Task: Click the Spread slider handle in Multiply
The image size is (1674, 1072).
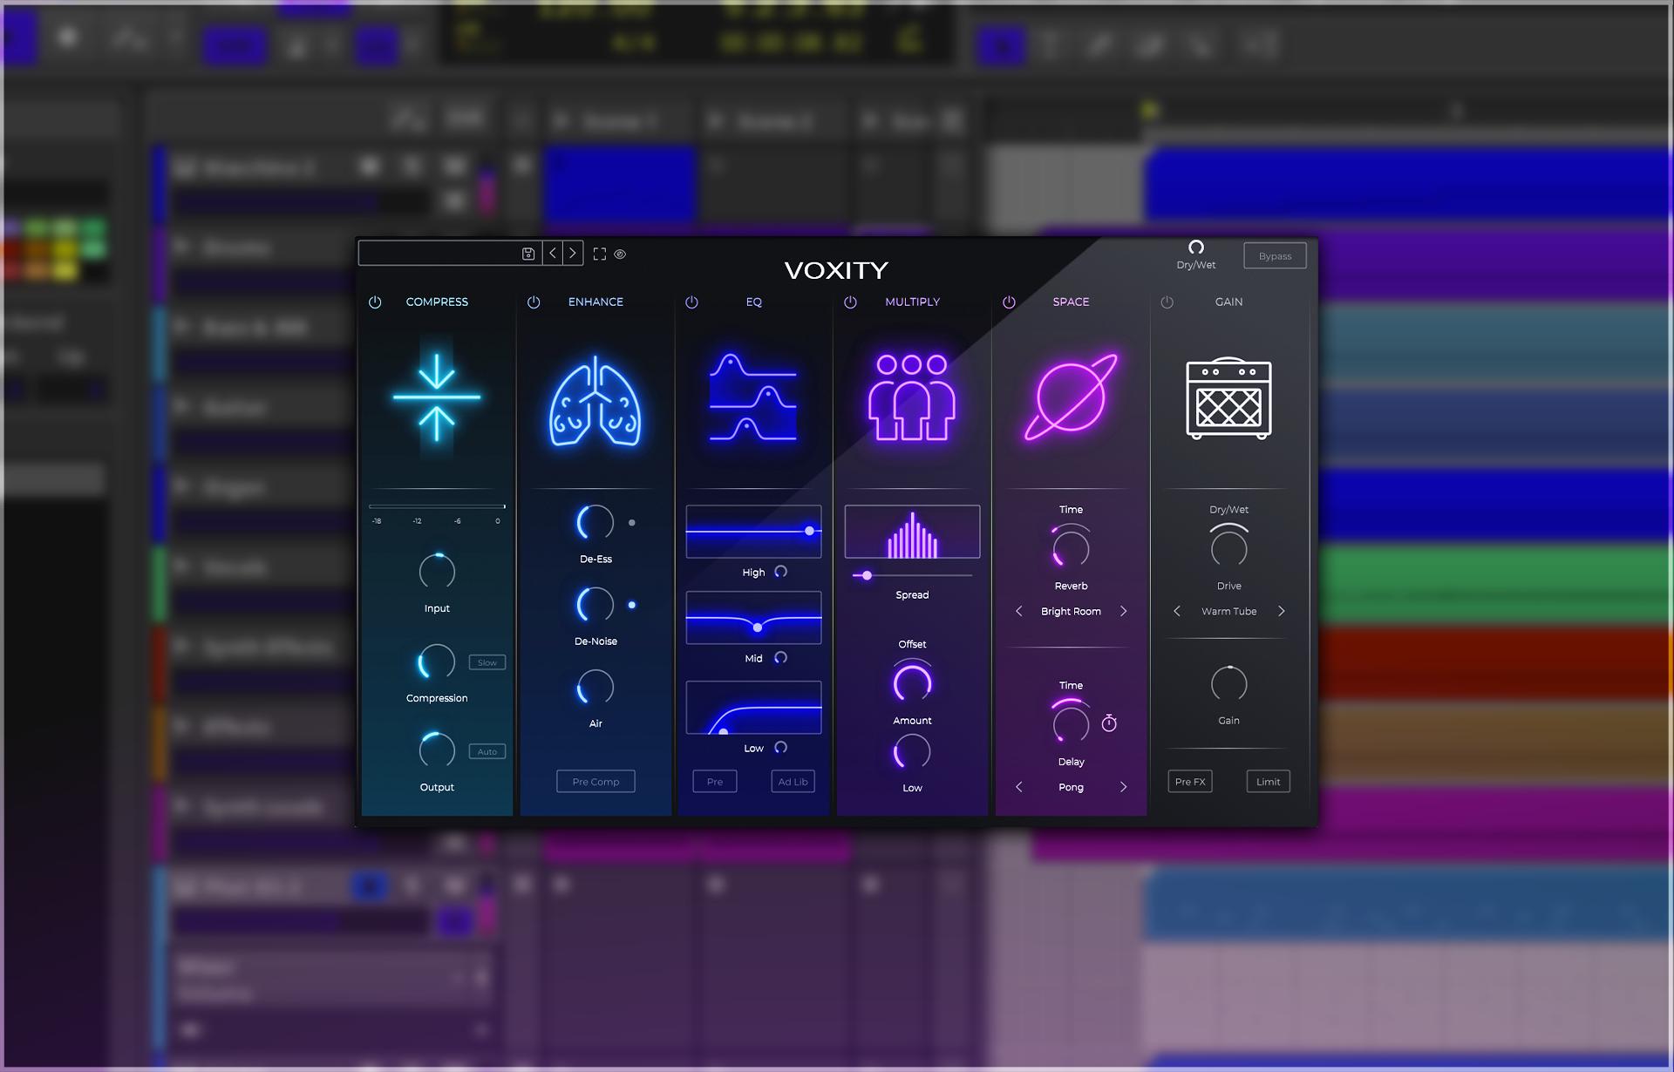Action: pos(867,576)
